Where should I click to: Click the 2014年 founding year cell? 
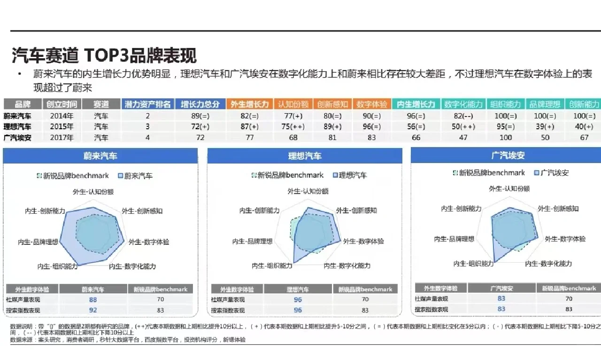[x=62, y=116]
